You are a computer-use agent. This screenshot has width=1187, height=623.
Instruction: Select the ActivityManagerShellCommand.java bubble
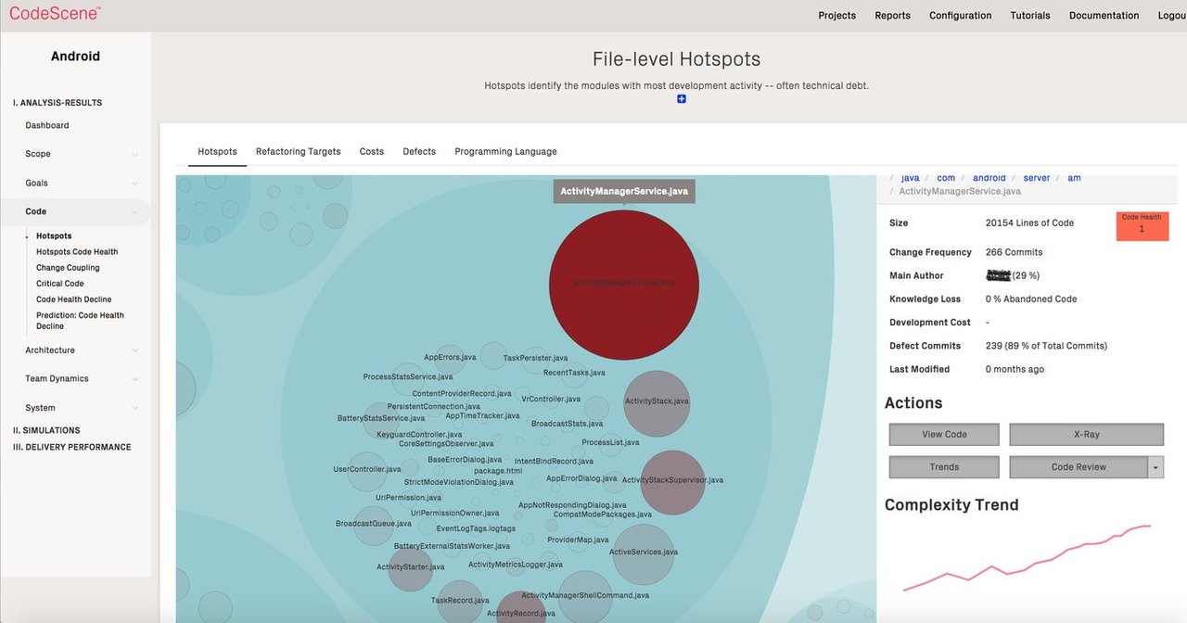pos(585,597)
